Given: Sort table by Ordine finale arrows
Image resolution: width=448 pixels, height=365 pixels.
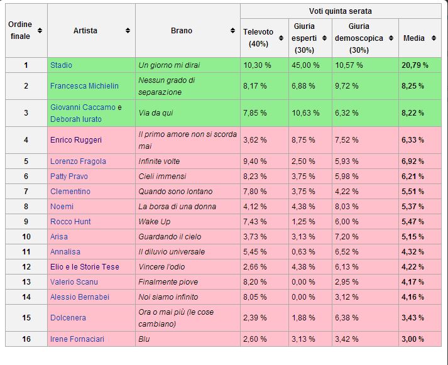Looking at the screenshot, I should click(x=40, y=30).
